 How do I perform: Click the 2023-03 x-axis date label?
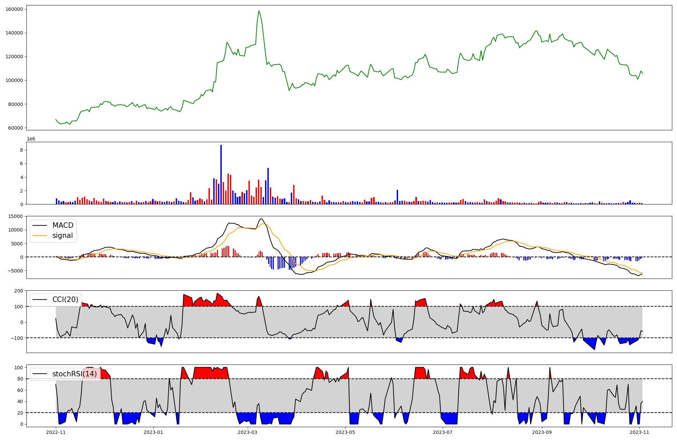click(x=248, y=432)
